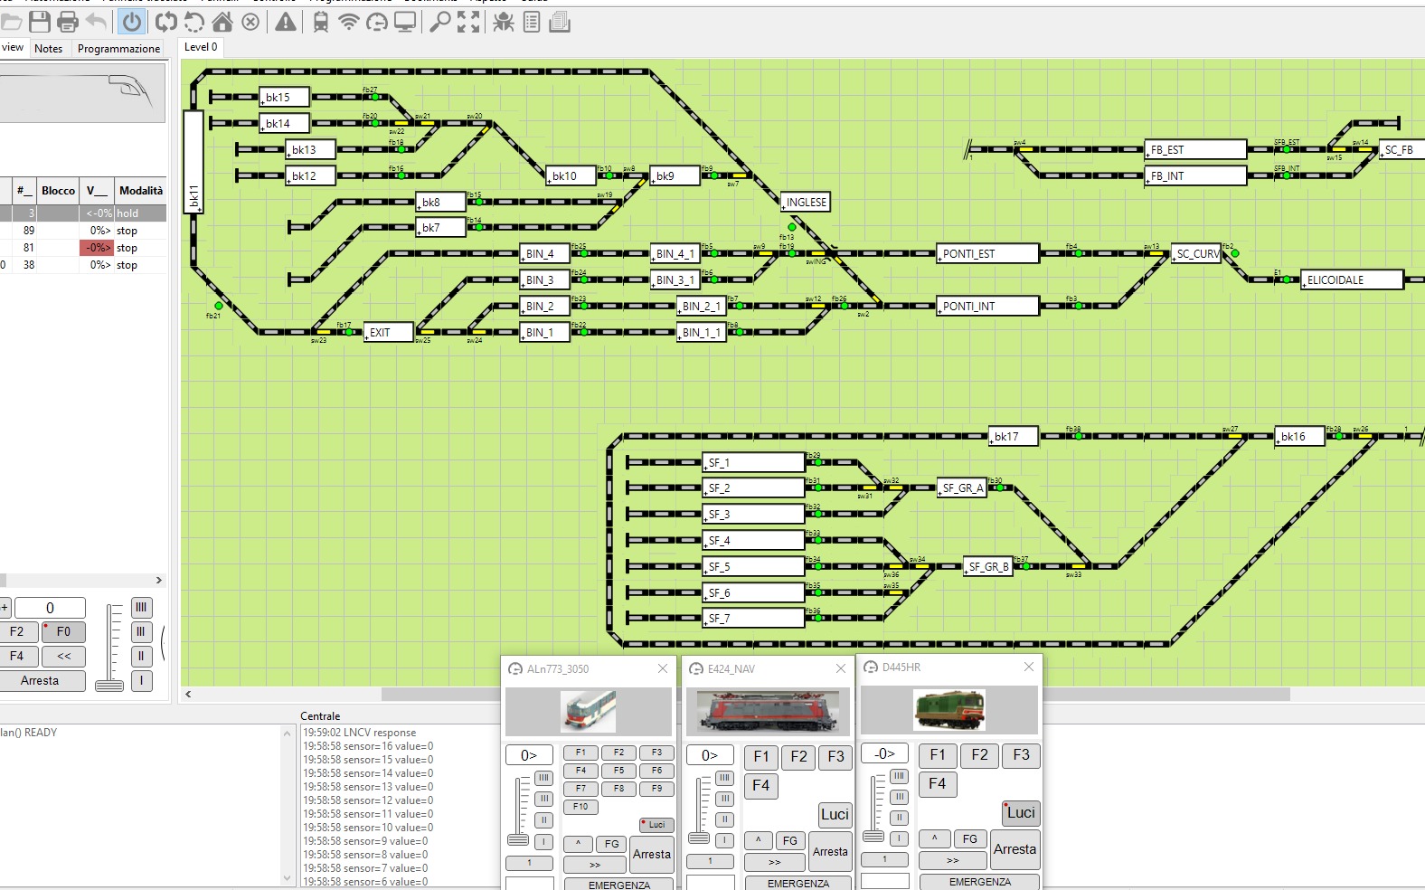This screenshot has width=1425, height=890.
Task: Click the magnifying glass zoom icon
Action: coord(439,22)
